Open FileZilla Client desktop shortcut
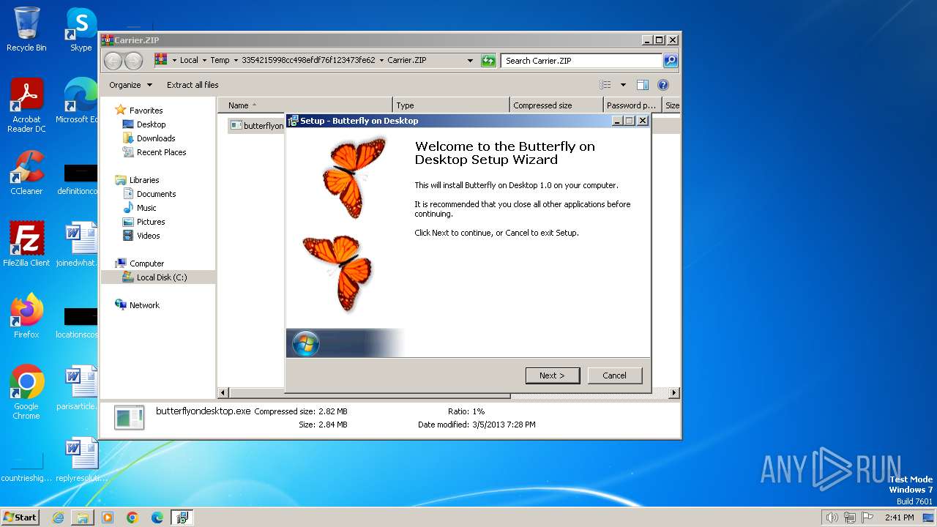 point(26,244)
